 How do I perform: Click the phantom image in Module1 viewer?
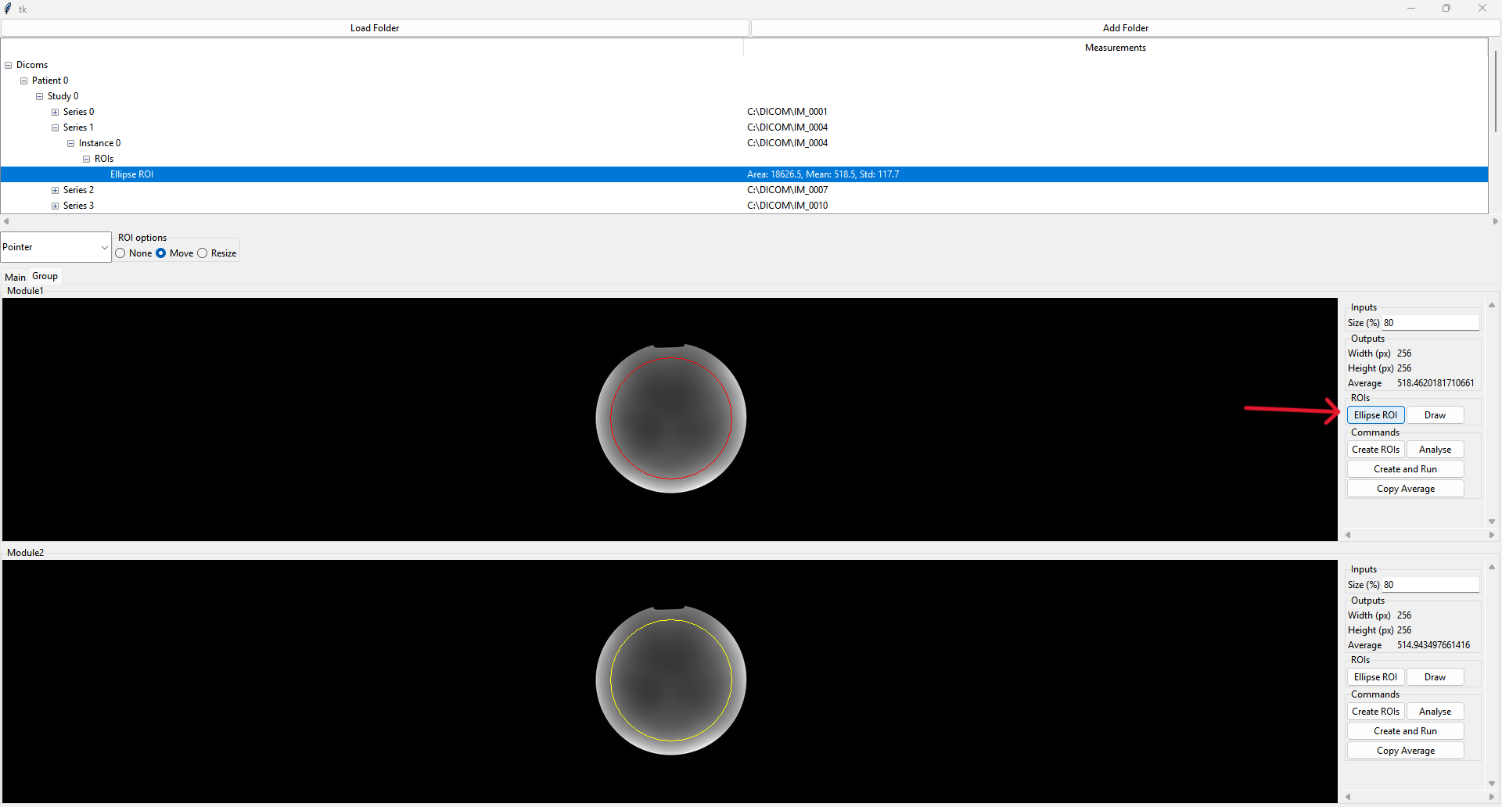[670, 418]
